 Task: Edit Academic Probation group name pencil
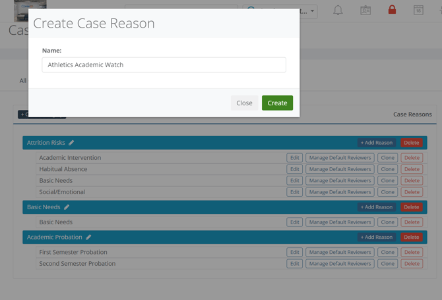tap(88, 238)
